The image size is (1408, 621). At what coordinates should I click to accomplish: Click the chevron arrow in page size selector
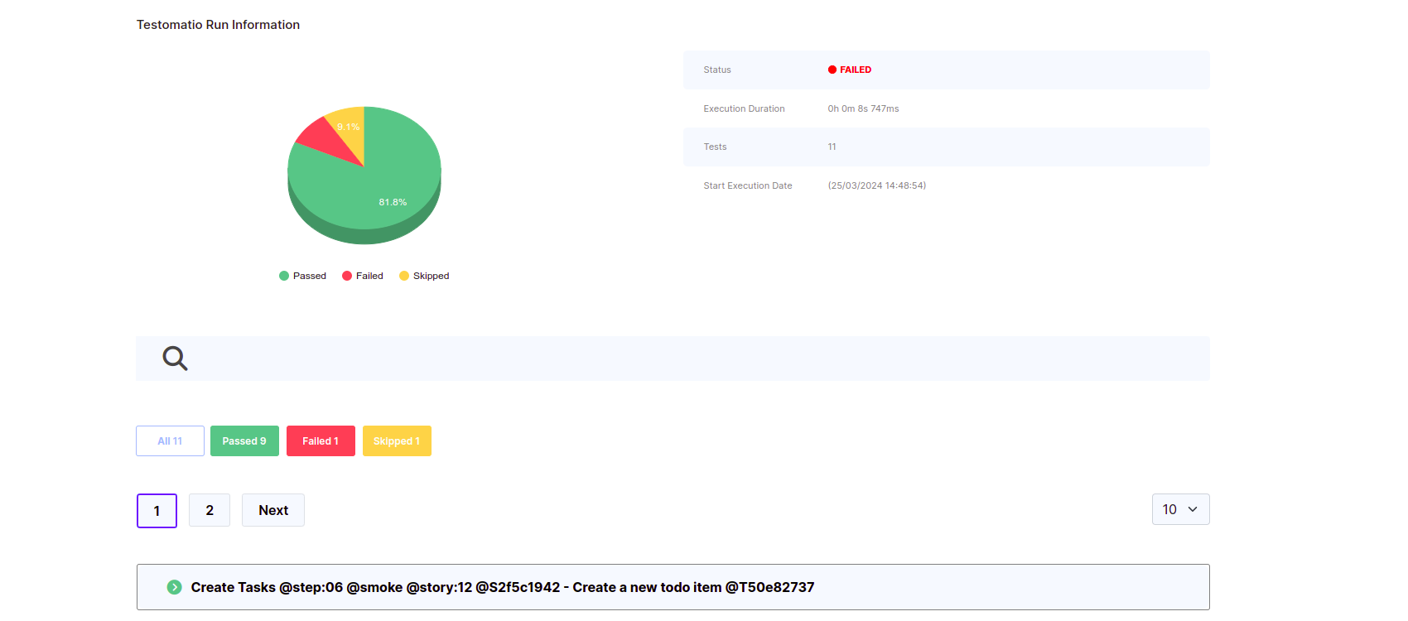(1193, 509)
